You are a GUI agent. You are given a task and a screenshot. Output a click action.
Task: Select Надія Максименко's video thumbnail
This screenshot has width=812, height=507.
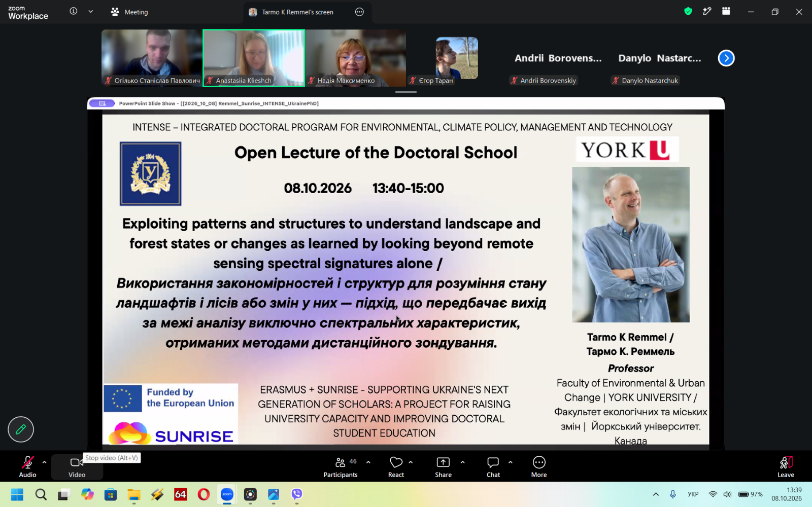356,58
